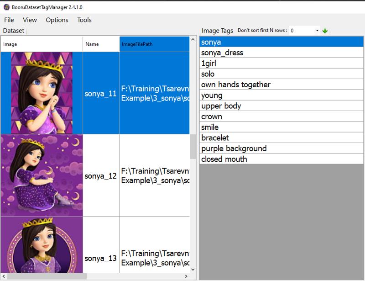Viewport: 365px width, 281px height.
Task: Select the sonya_12 image thumbnail
Action: click(x=42, y=175)
